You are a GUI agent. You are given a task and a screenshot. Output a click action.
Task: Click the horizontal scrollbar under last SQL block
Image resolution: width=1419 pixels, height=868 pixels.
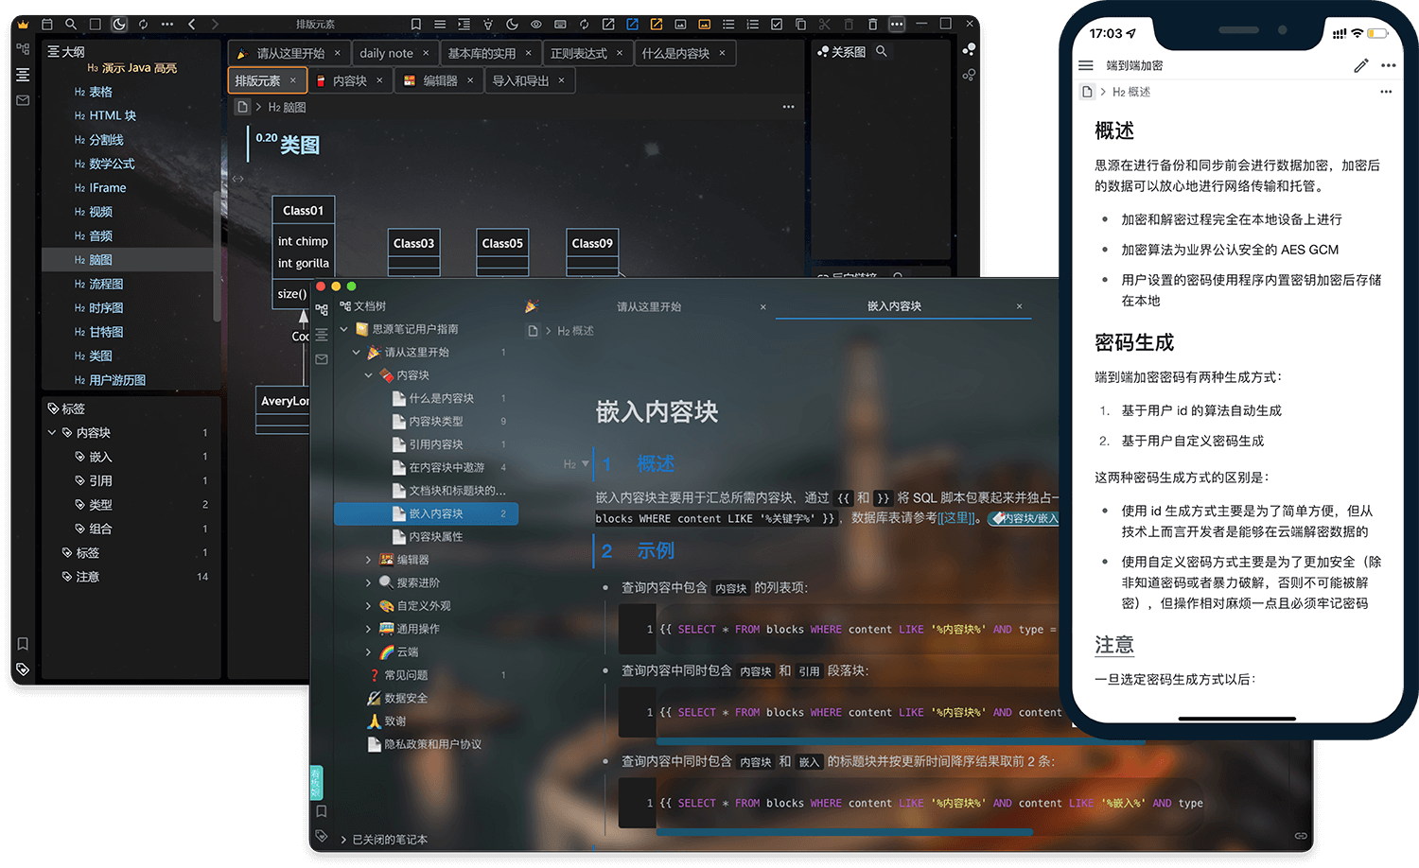coord(844,832)
